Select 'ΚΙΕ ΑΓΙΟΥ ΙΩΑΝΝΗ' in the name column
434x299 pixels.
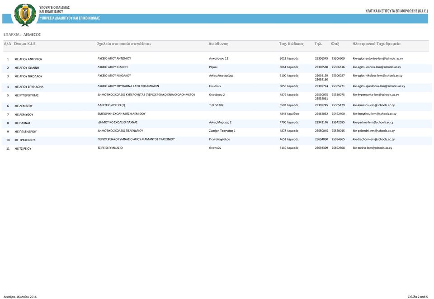(27, 68)
